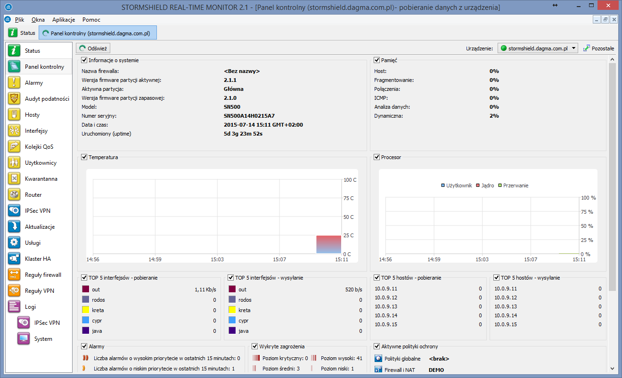Switch to Panel kontrolny stormshield tab
The width and height of the screenshot is (622, 378).
(x=98, y=33)
